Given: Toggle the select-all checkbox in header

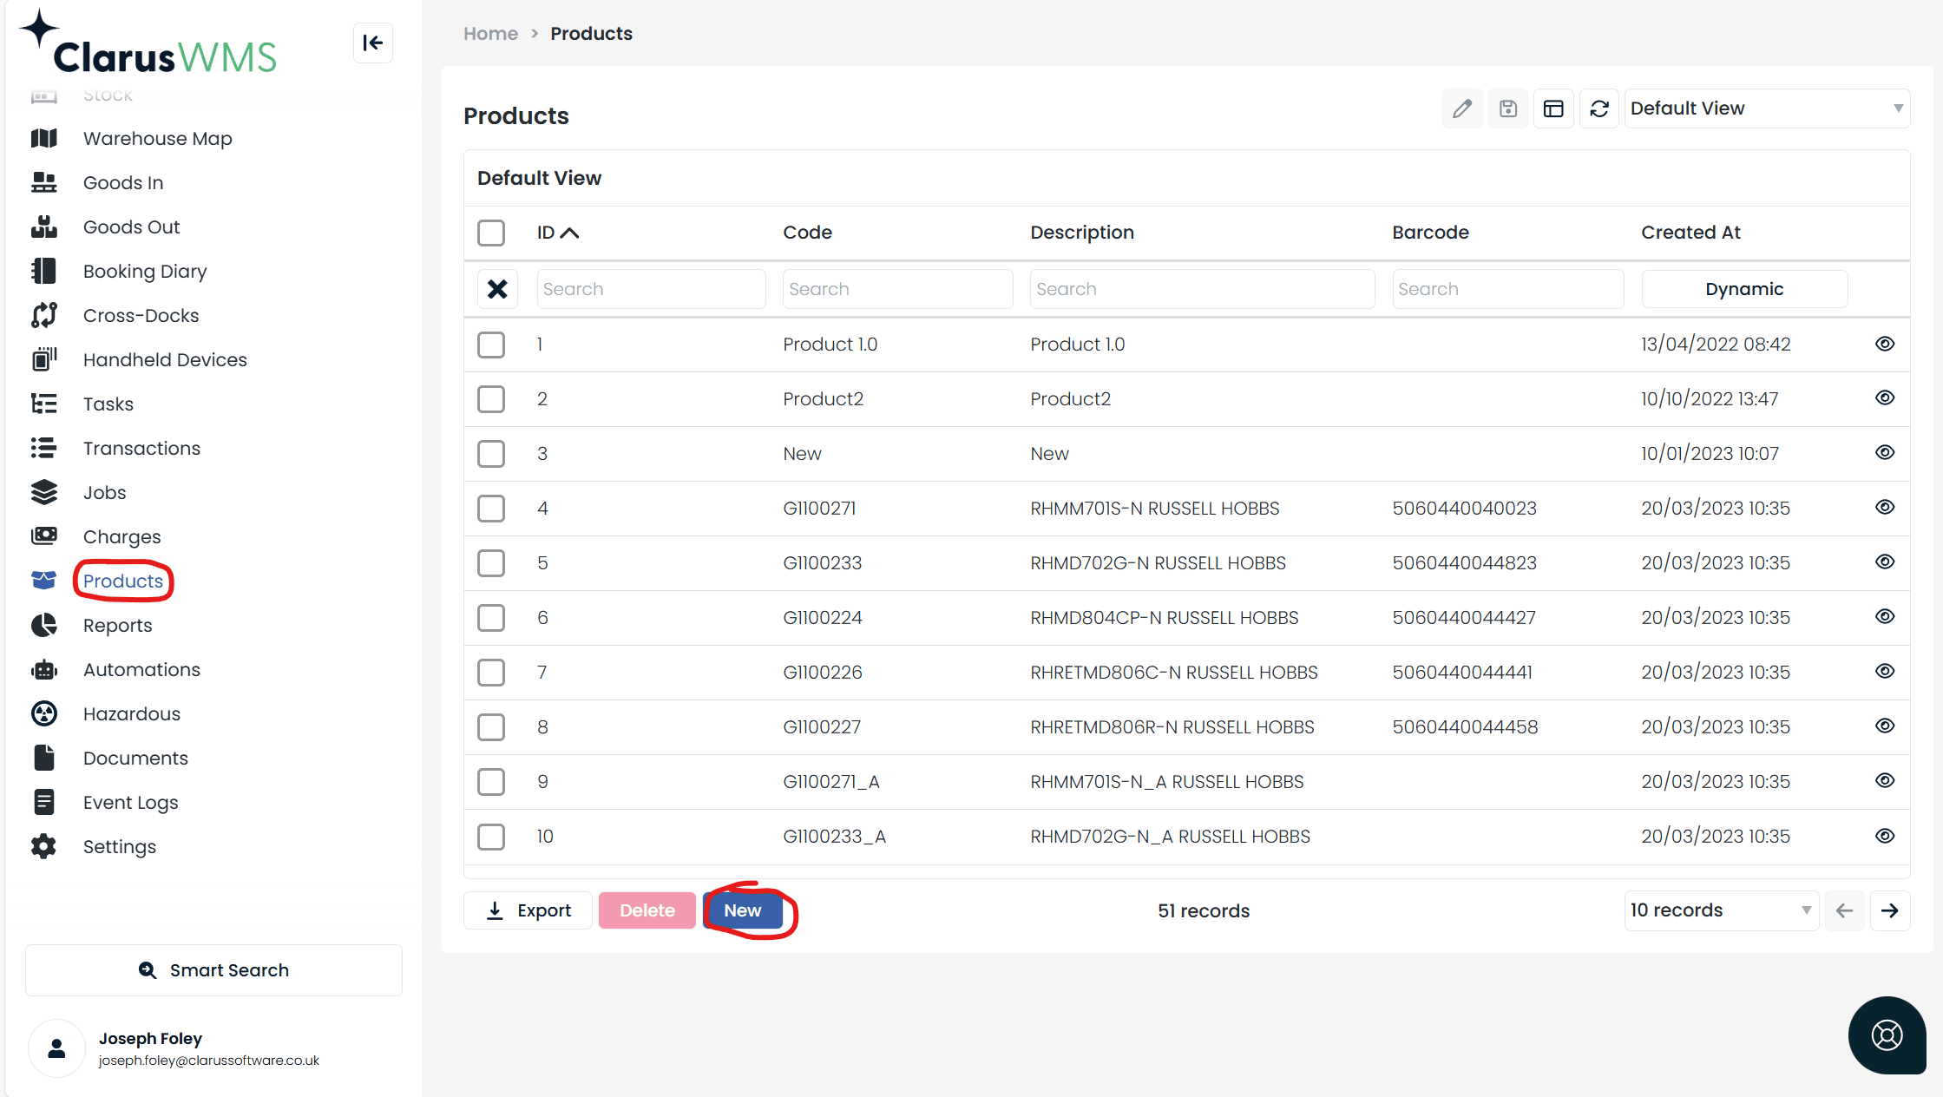Looking at the screenshot, I should pyautogui.click(x=491, y=233).
